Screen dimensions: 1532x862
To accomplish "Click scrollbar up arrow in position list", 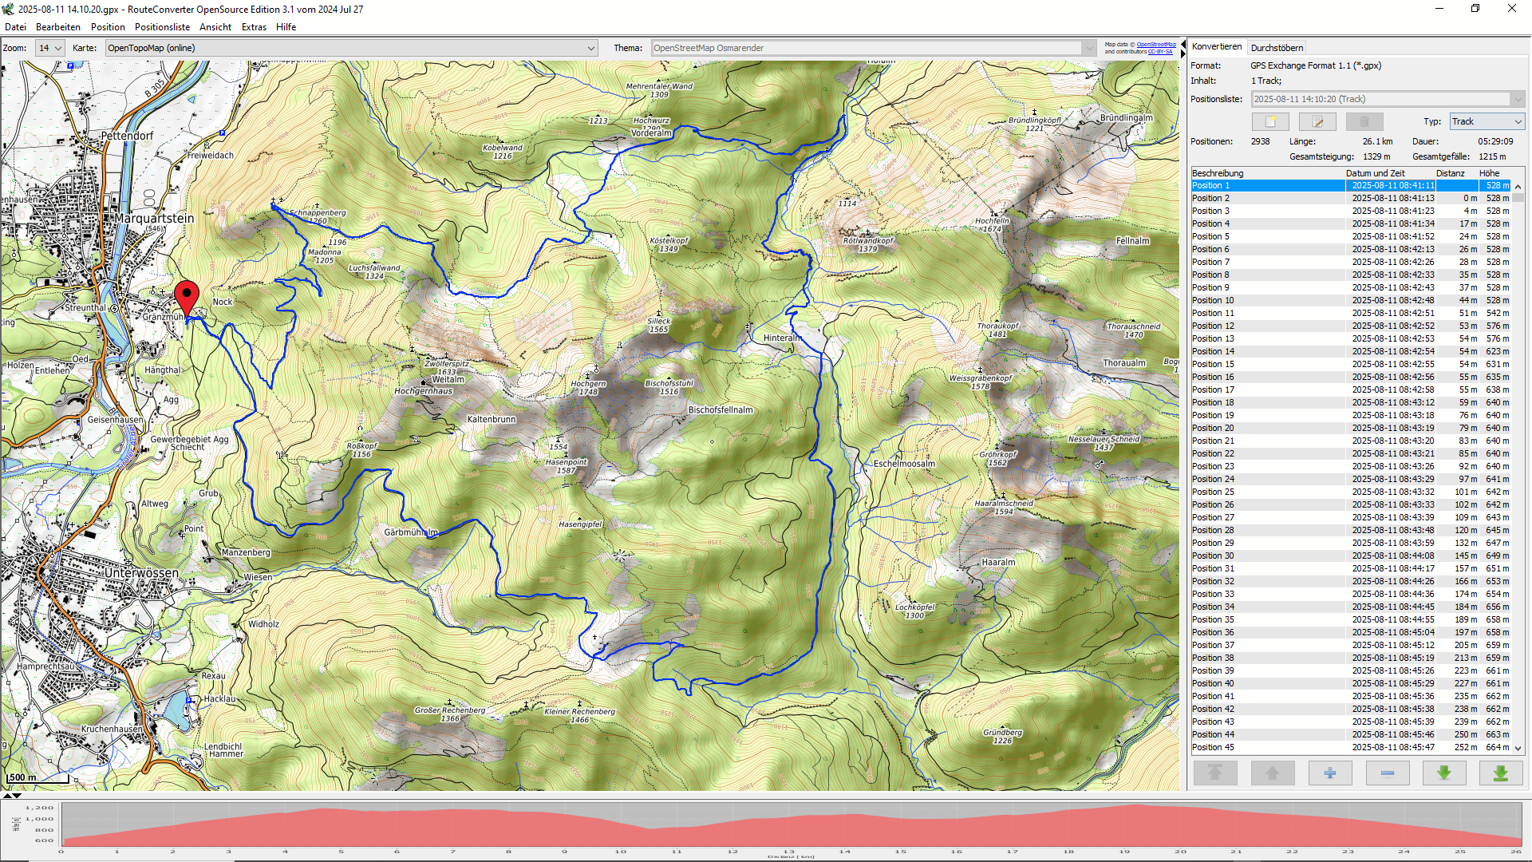I will tap(1518, 186).
